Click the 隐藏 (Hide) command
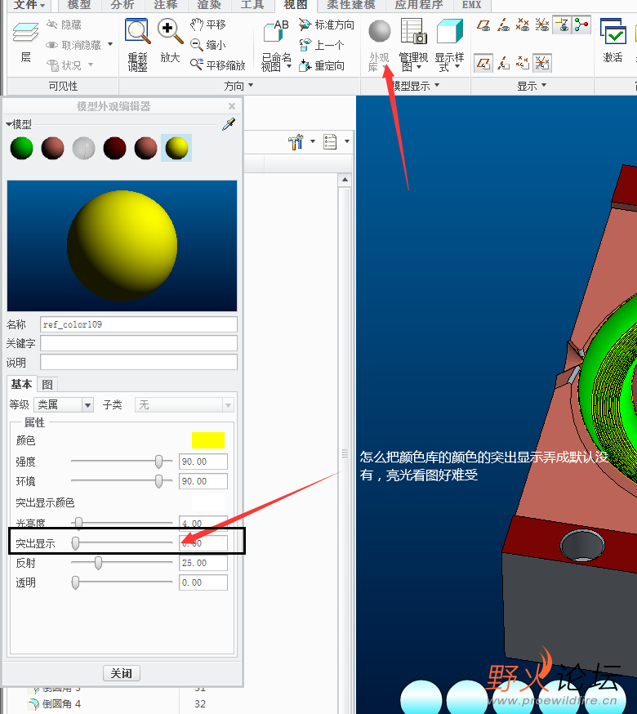 tap(65, 25)
